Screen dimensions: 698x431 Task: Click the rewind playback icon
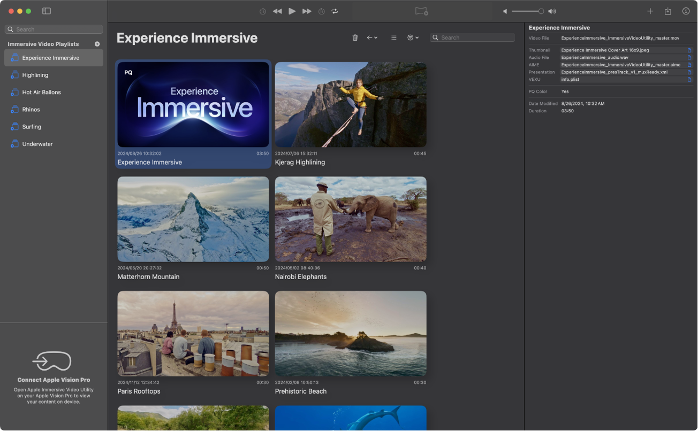click(277, 11)
